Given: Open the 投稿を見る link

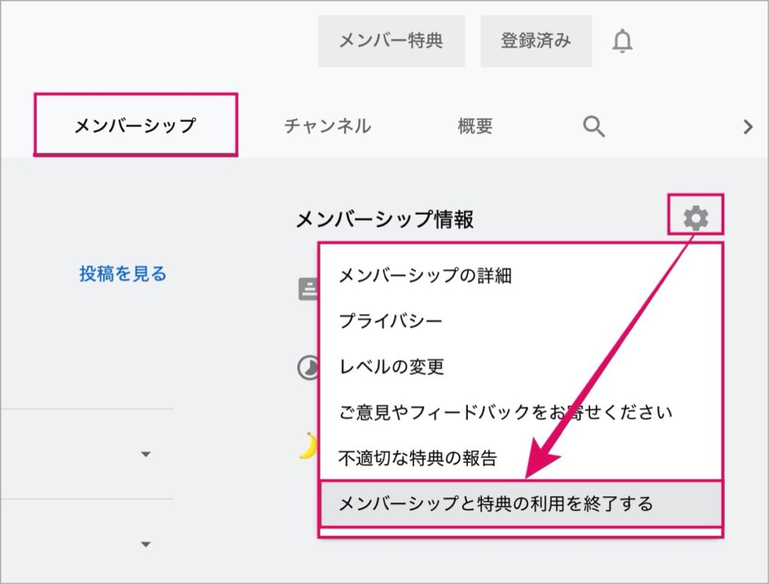Looking at the screenshot, I should pos(122,274).
